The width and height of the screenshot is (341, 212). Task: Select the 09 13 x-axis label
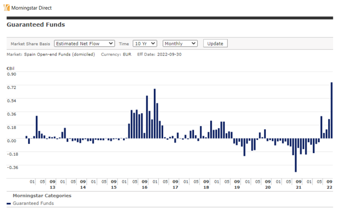click(52, 184)
